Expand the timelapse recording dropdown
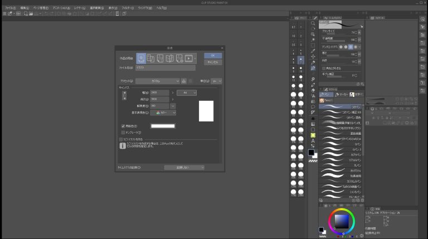428x239 pixels. pyautogui.click(x=184, y=167)
